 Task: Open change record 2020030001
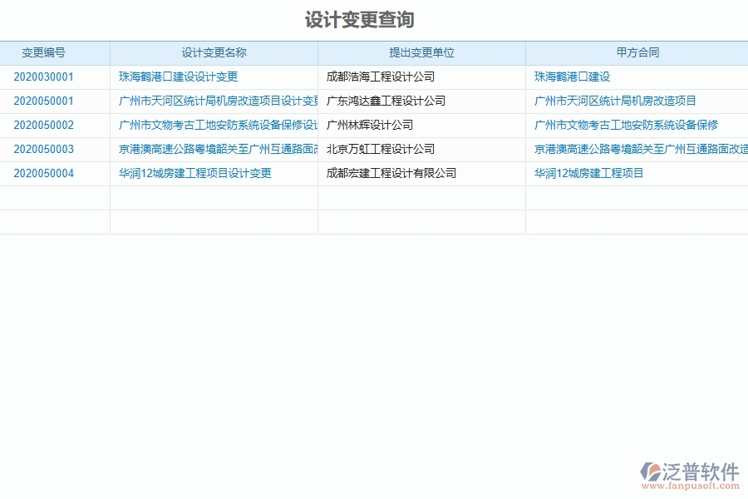click(44, 77)
